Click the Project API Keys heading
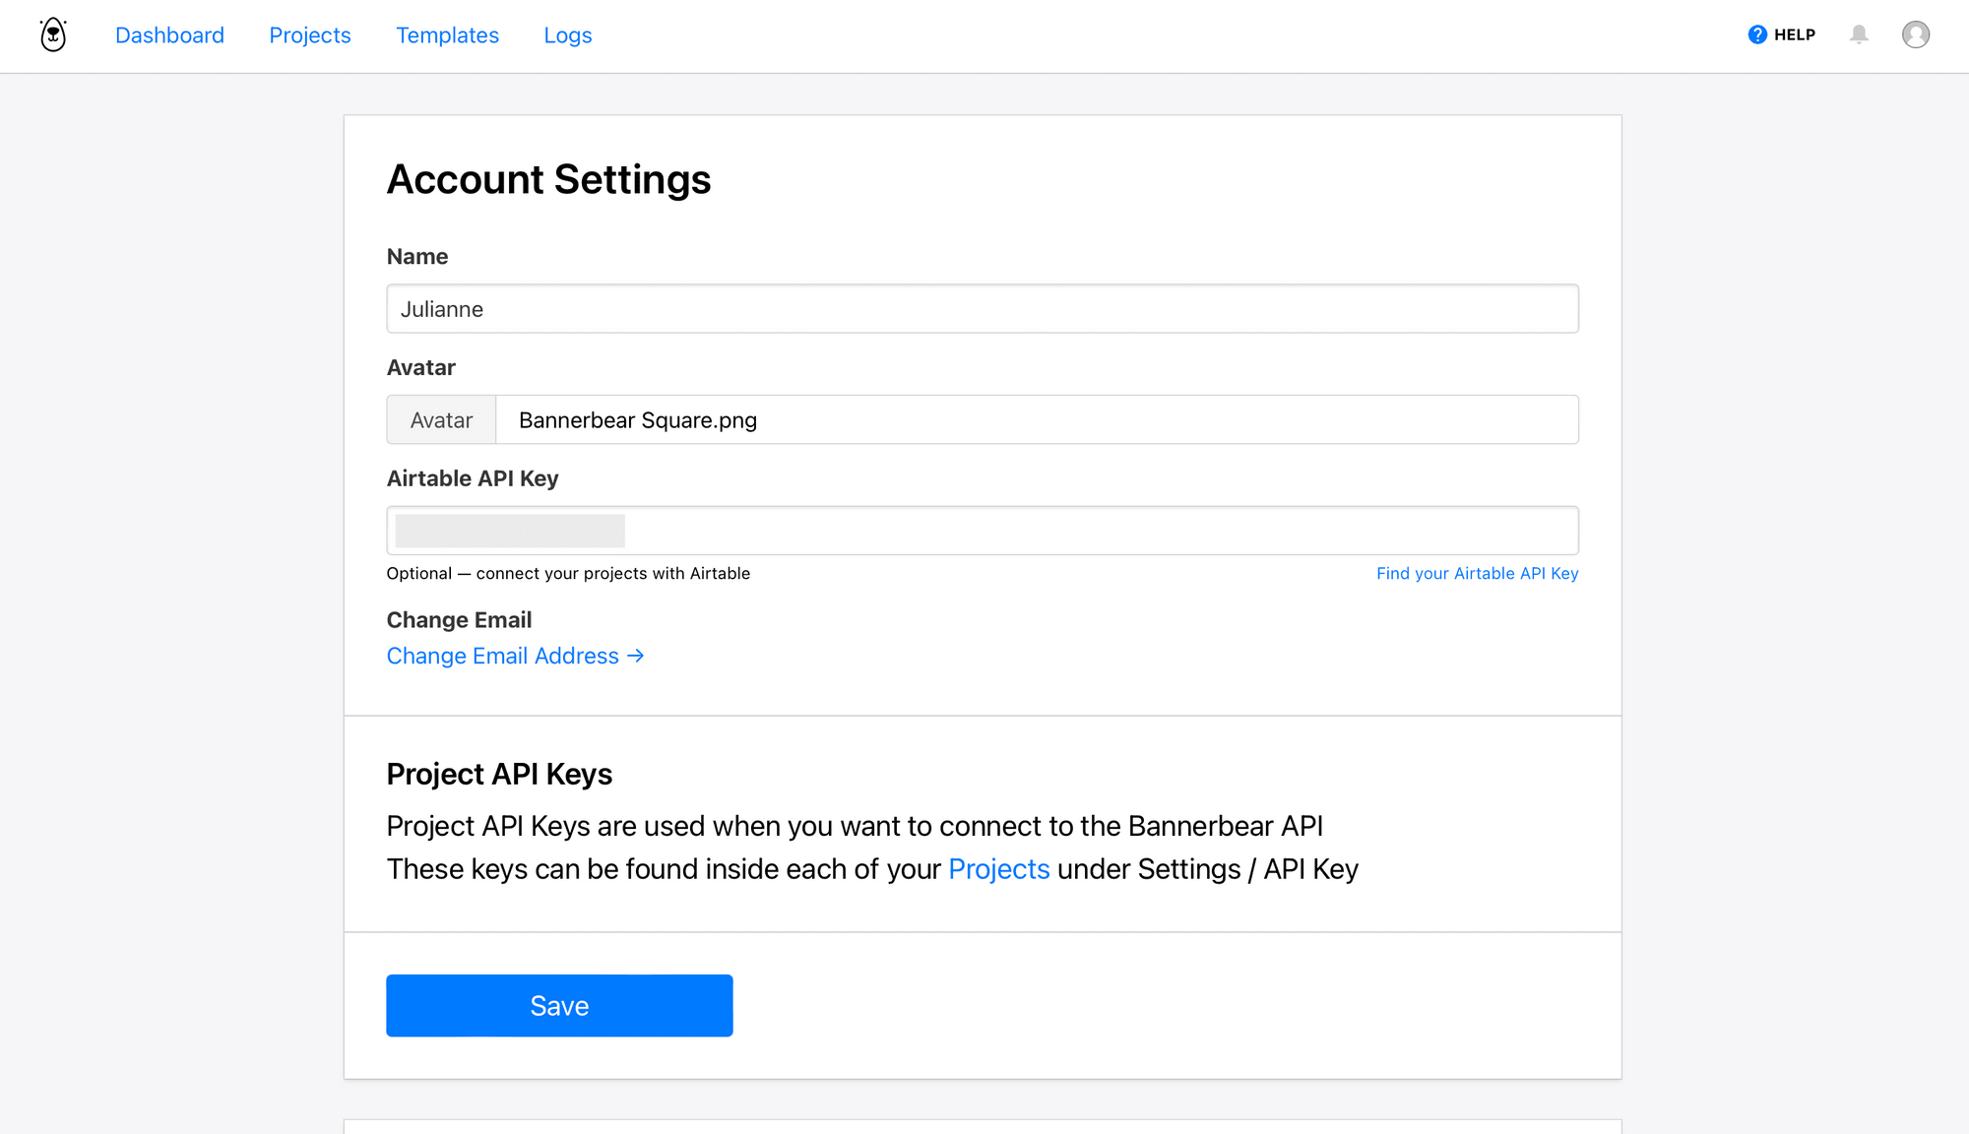1969x1134 pixels. click(x=499, y=775)
